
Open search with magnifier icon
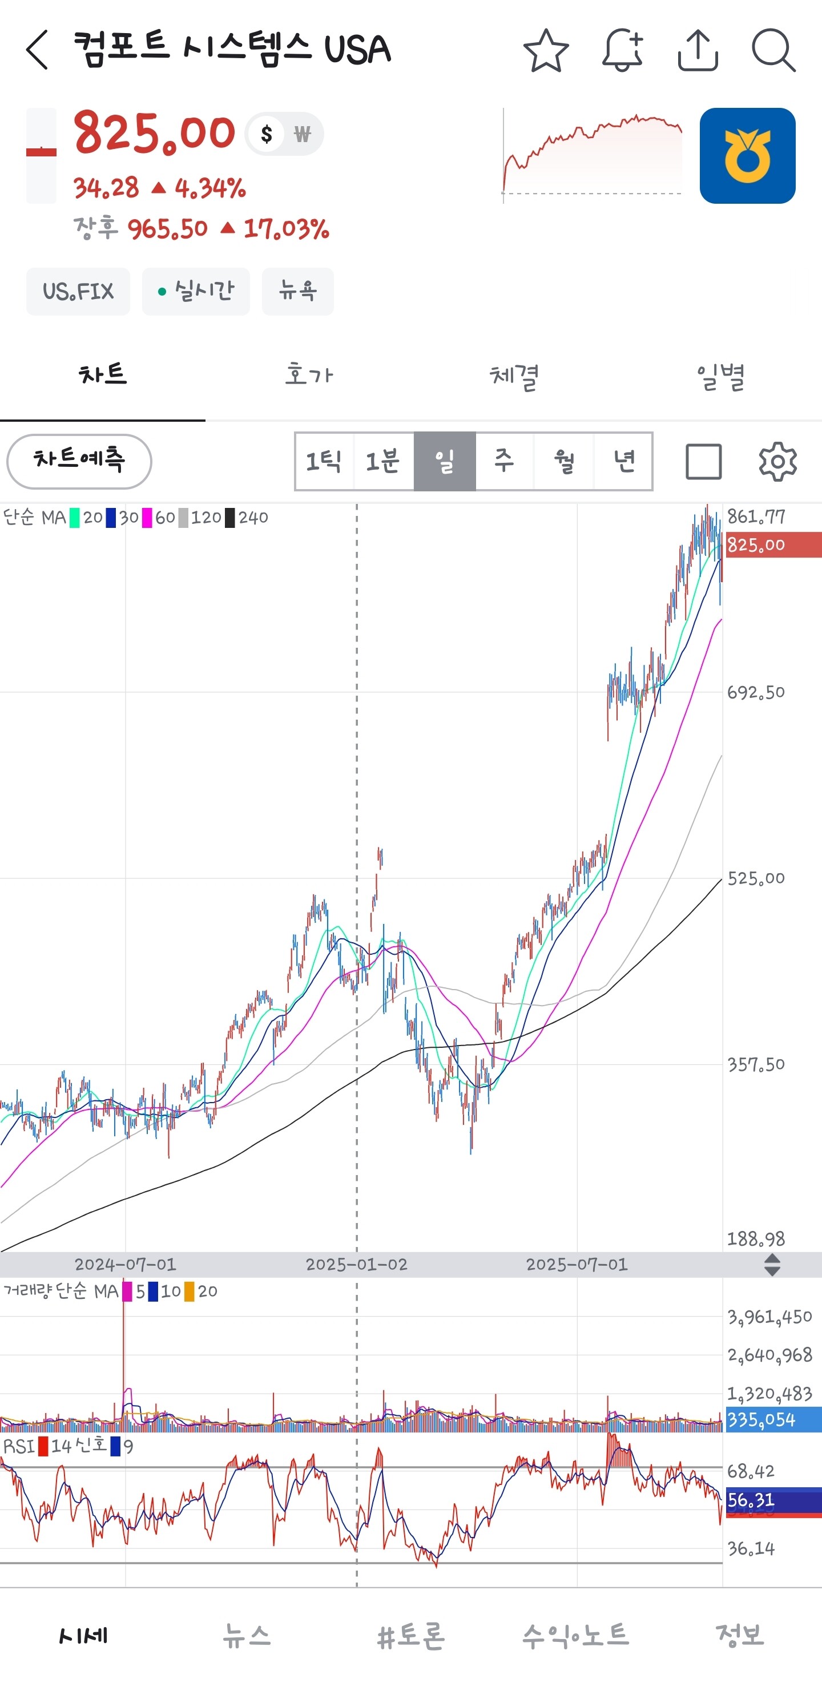[773, 50]
